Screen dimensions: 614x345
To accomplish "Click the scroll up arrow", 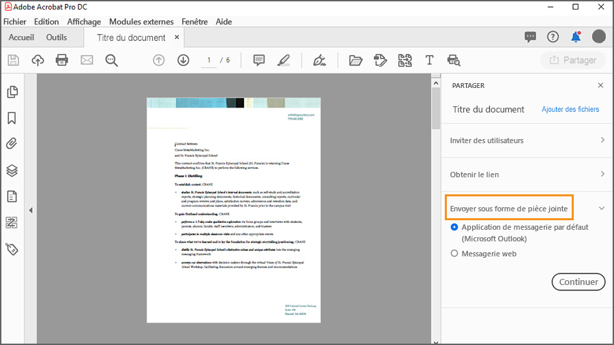I will point(436,83).
